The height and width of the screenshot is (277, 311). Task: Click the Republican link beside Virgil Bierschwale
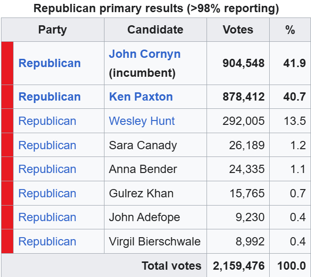pyautogui.click(x=47, y=242)
